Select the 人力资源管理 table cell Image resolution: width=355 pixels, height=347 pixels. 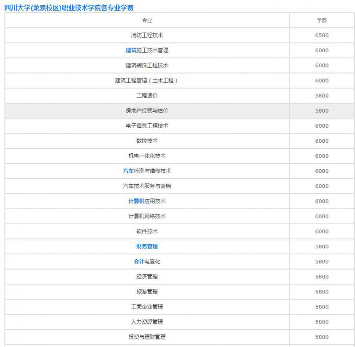tap(147, 322)
